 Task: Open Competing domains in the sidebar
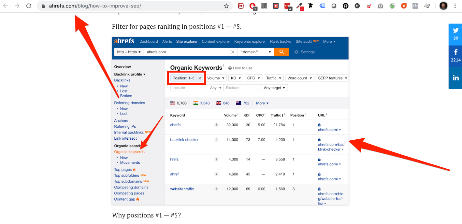(x=131, y=188)
